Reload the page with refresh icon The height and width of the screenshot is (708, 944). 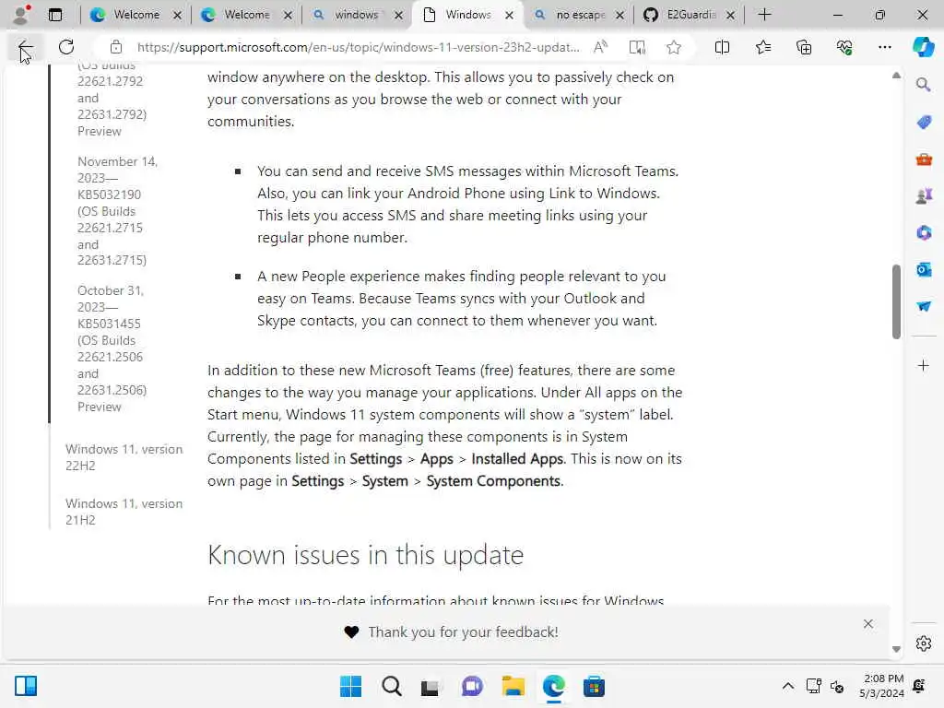point(66,47)
